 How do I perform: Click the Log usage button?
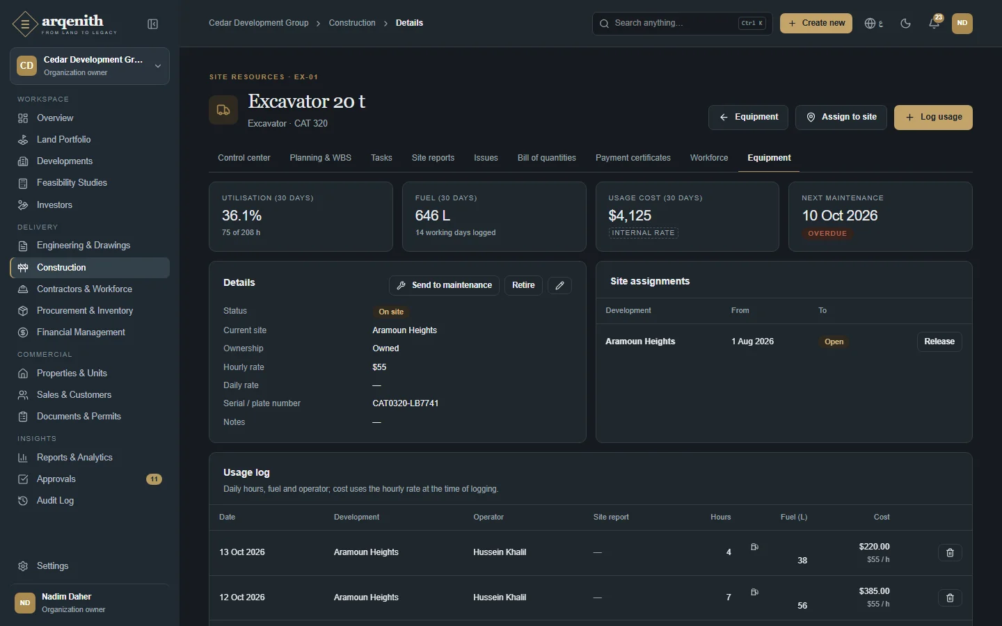coord(933,118)
